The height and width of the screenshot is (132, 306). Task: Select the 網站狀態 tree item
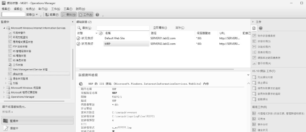(39, 74)
